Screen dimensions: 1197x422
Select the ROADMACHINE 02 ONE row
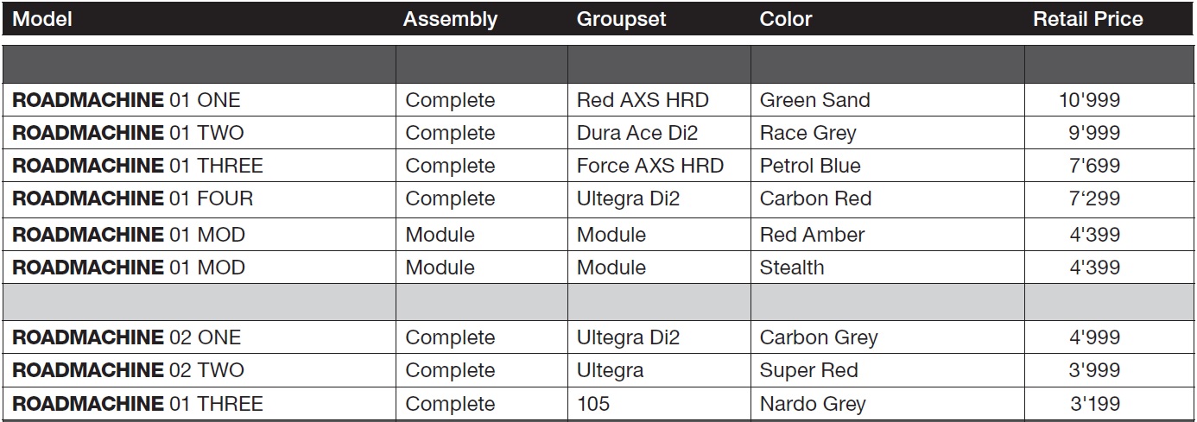coord(598,337)
